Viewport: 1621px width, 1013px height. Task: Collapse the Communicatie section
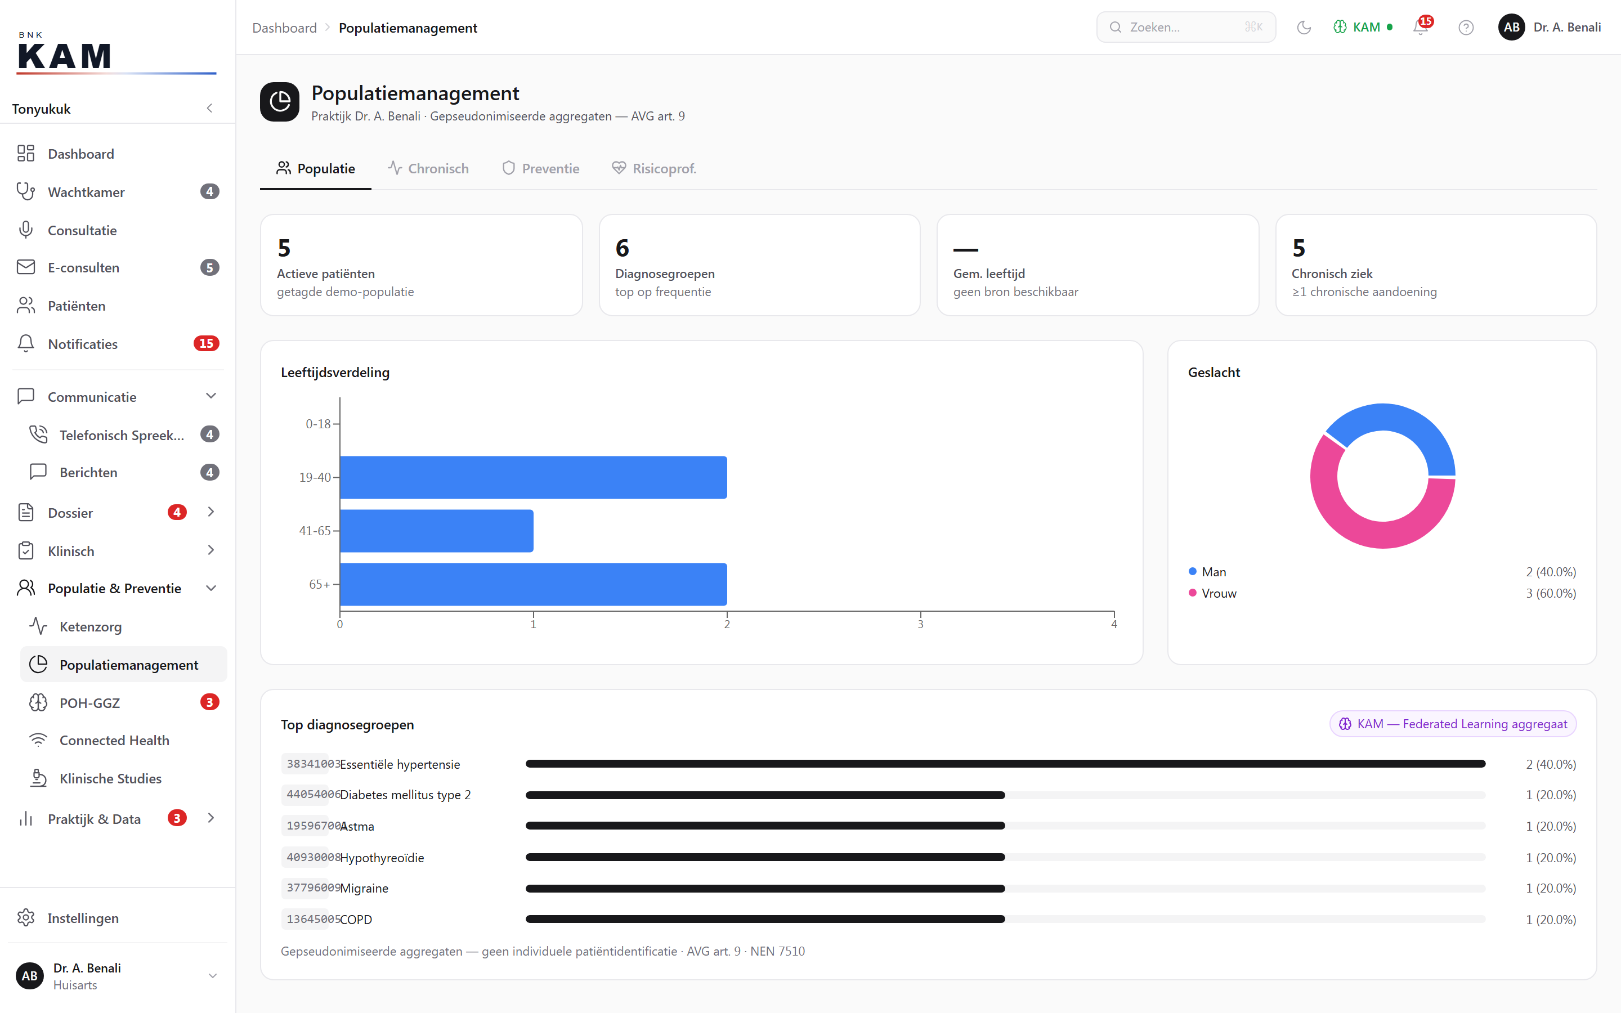[211, 396]
